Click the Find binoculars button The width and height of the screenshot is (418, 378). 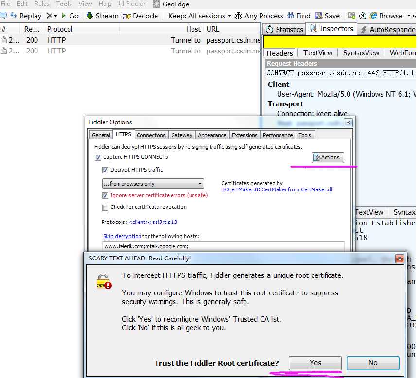(x=298, y=16)
